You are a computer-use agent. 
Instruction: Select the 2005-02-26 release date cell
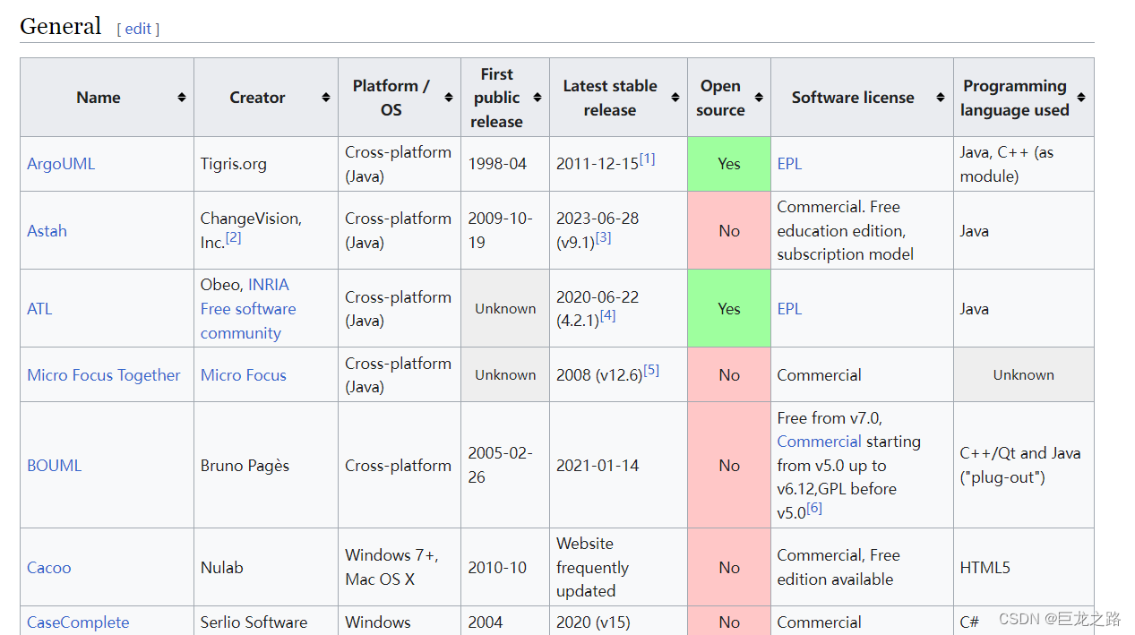pyautogui.click(x=505, y=466)
